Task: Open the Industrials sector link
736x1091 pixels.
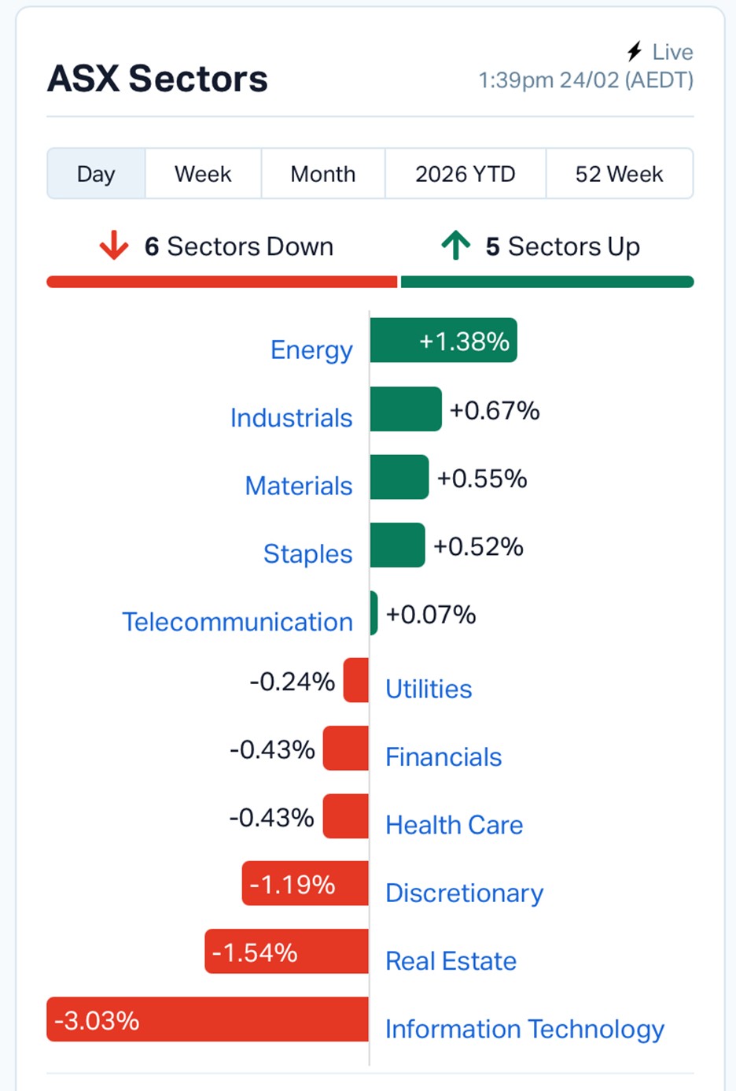Action: 291,417
